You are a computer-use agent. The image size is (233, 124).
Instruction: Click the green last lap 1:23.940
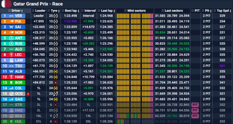(106, 49)
